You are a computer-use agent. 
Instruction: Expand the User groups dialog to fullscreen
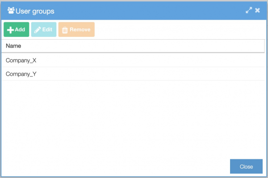pos(249,10)
